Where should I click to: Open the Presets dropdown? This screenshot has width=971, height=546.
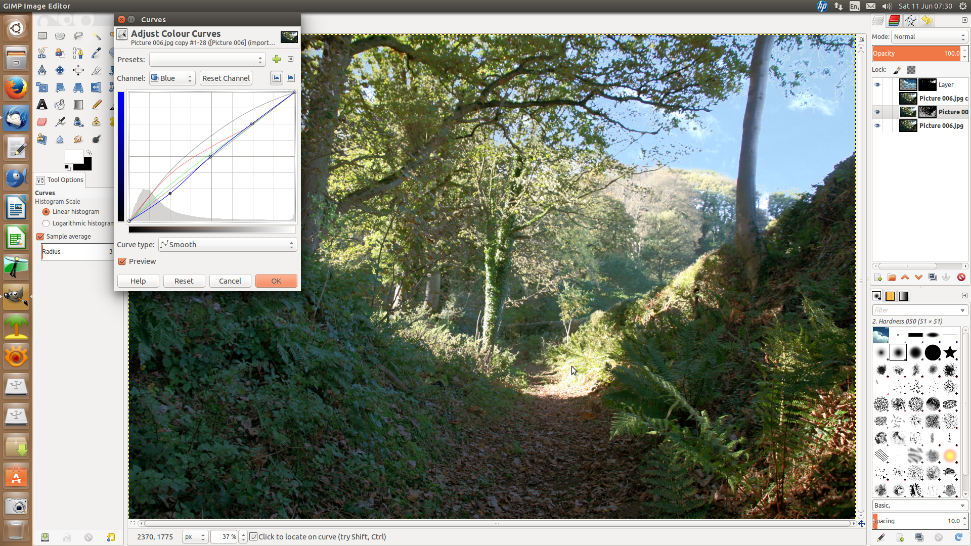point(207,60)
